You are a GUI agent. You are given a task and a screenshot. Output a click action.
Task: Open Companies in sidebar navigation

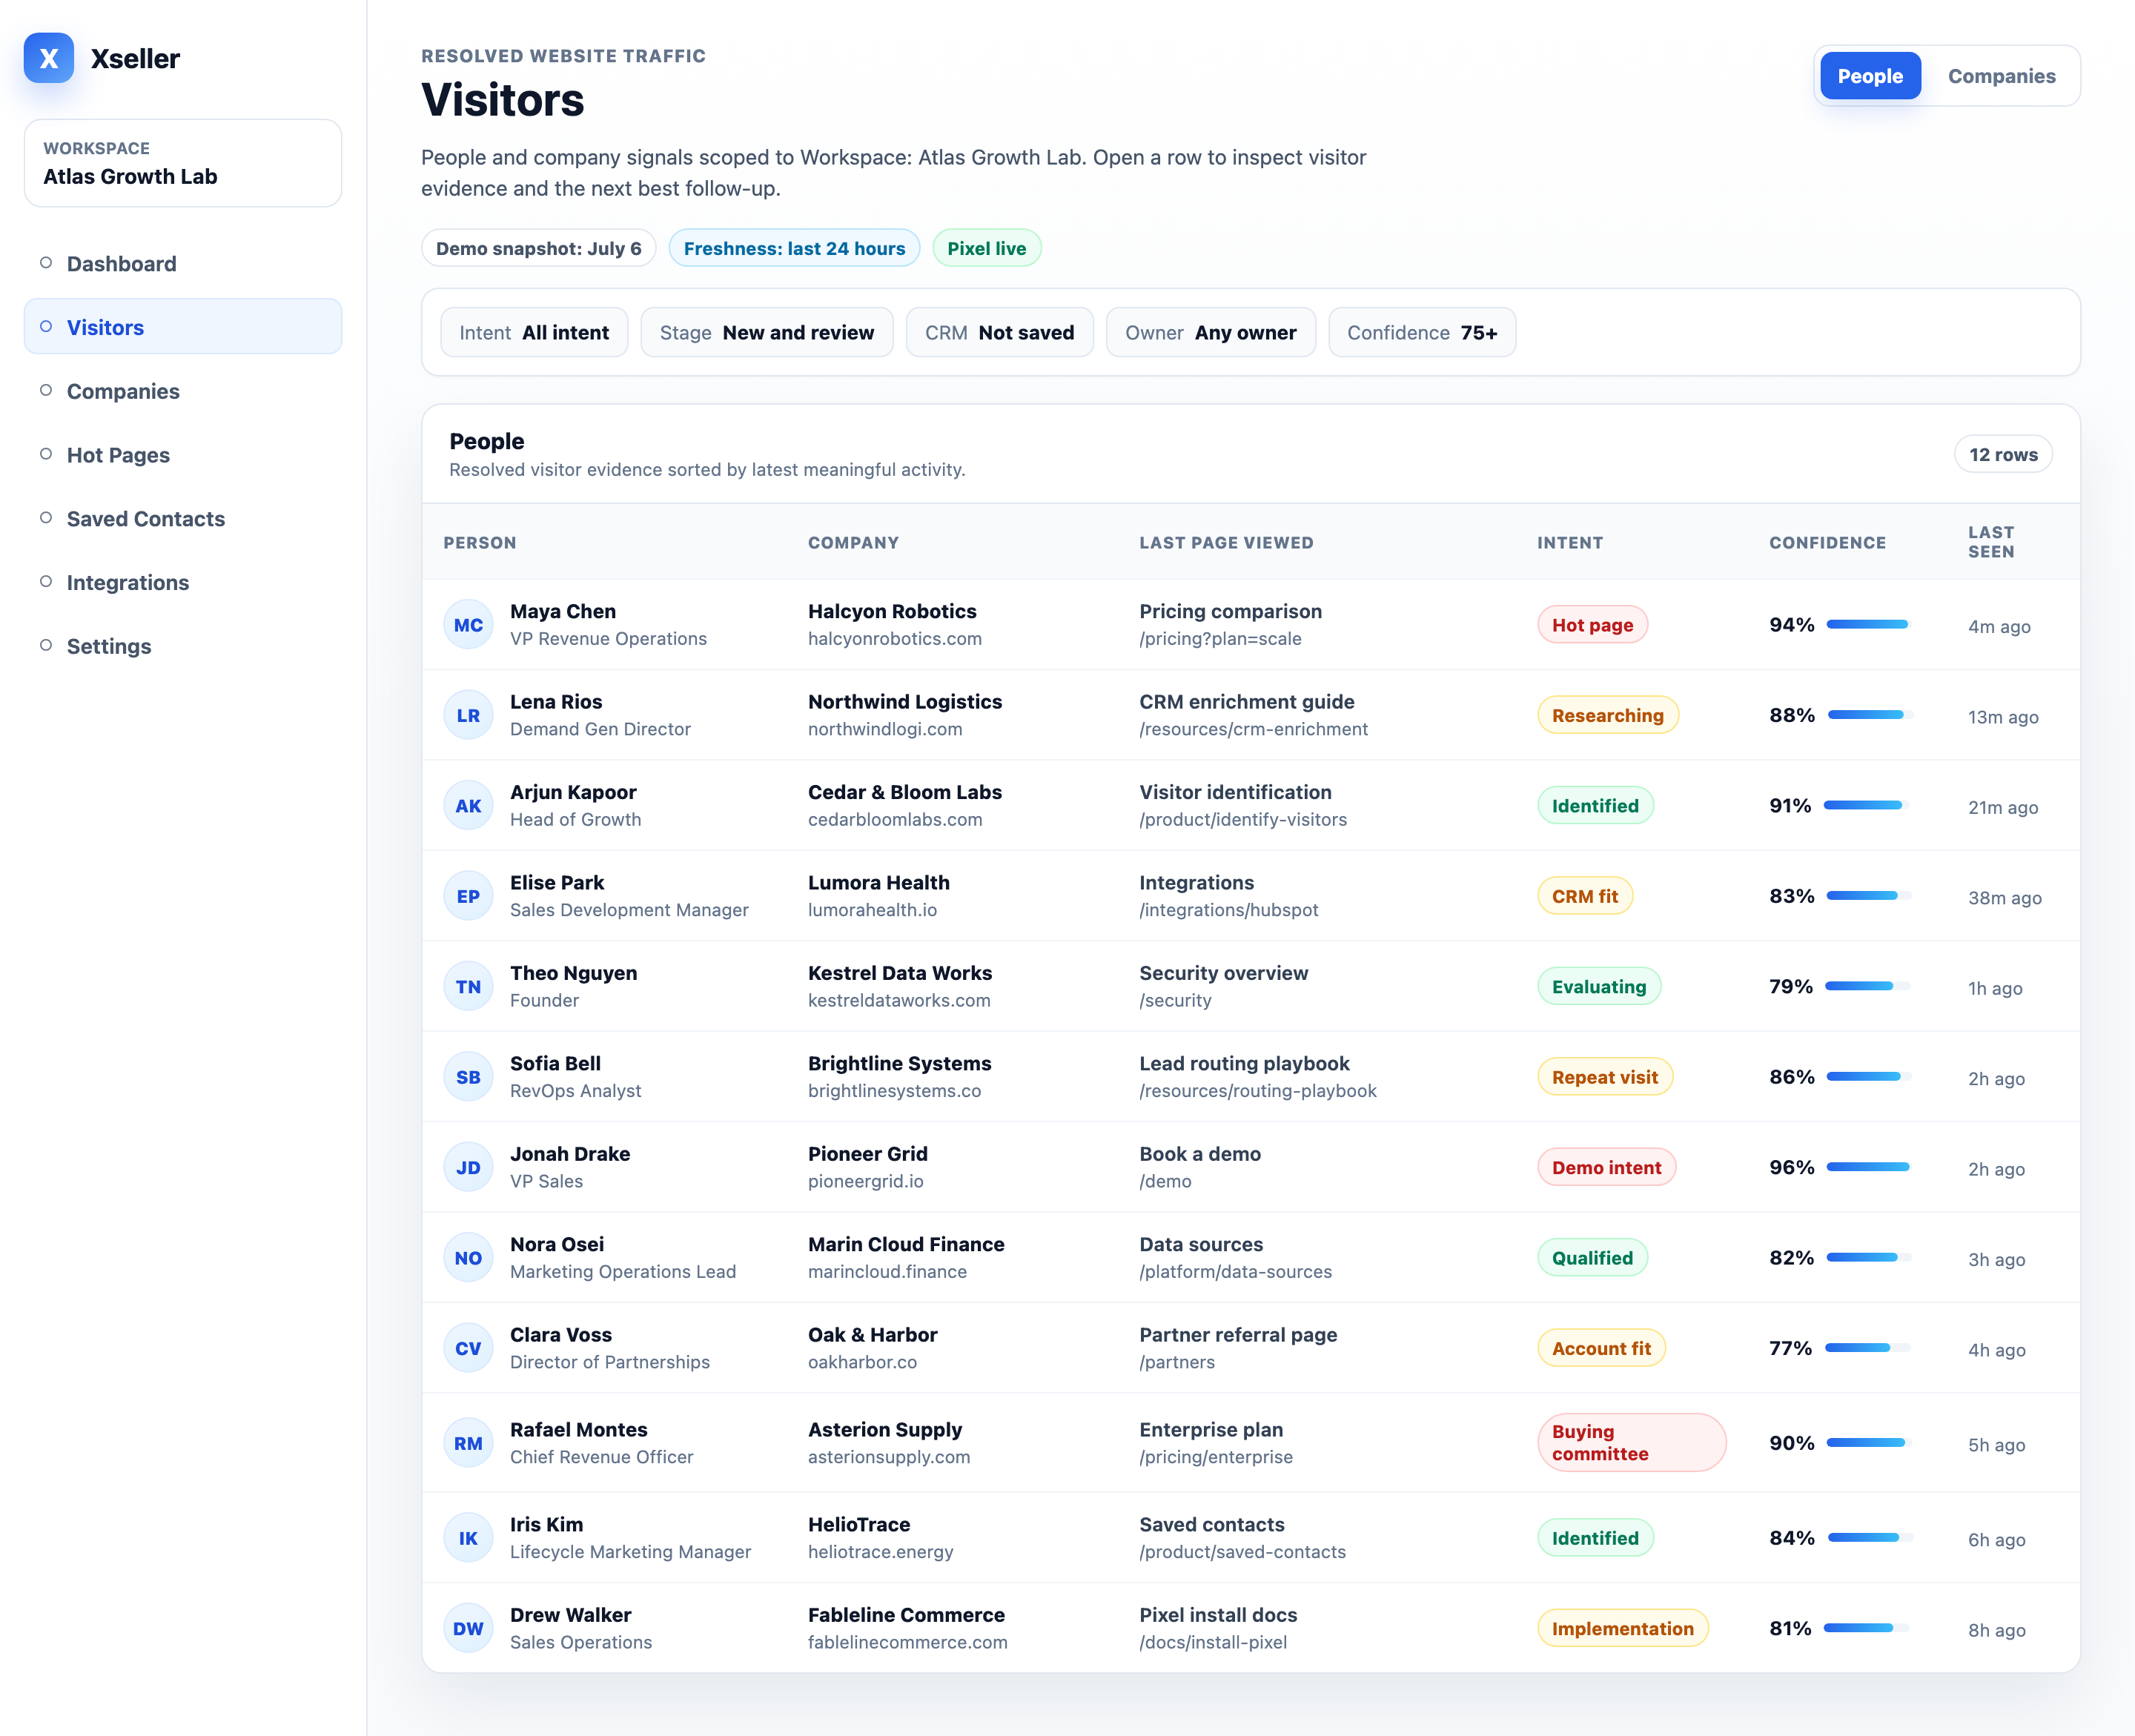pyautogui.click(x=183, y=391)
